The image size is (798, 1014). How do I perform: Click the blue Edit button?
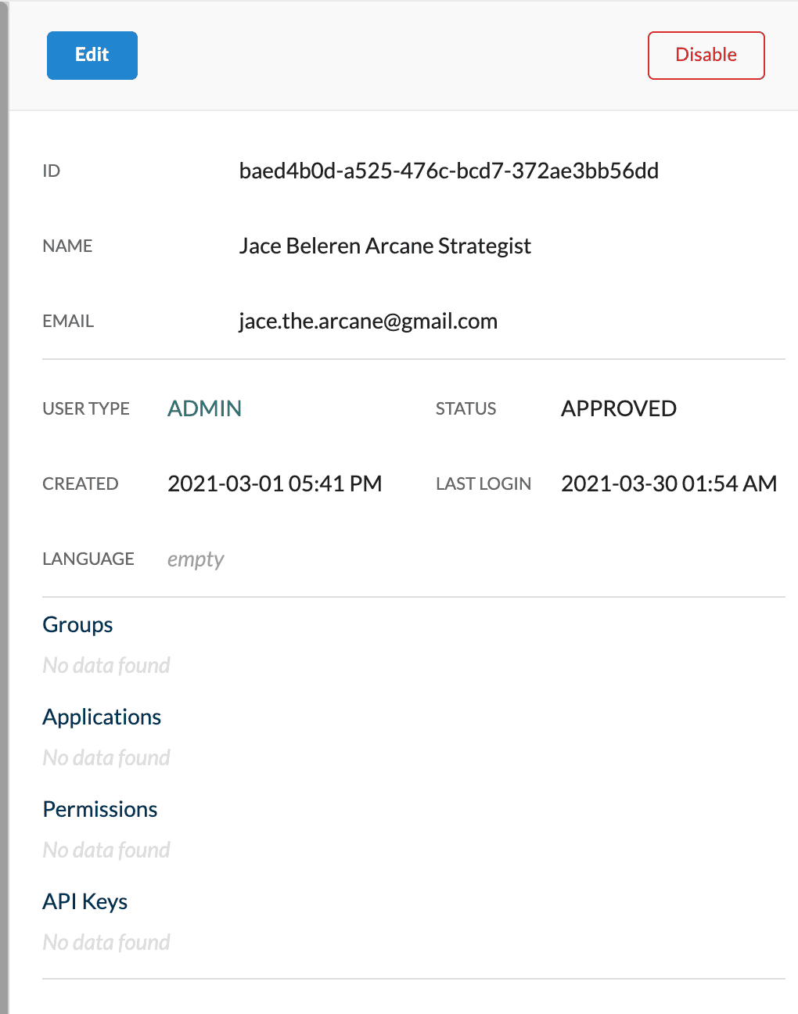(x=92, y=56)
